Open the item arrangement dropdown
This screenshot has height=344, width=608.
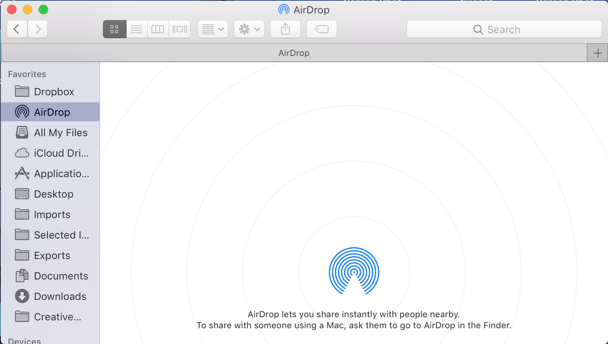(x=213, y=29)
